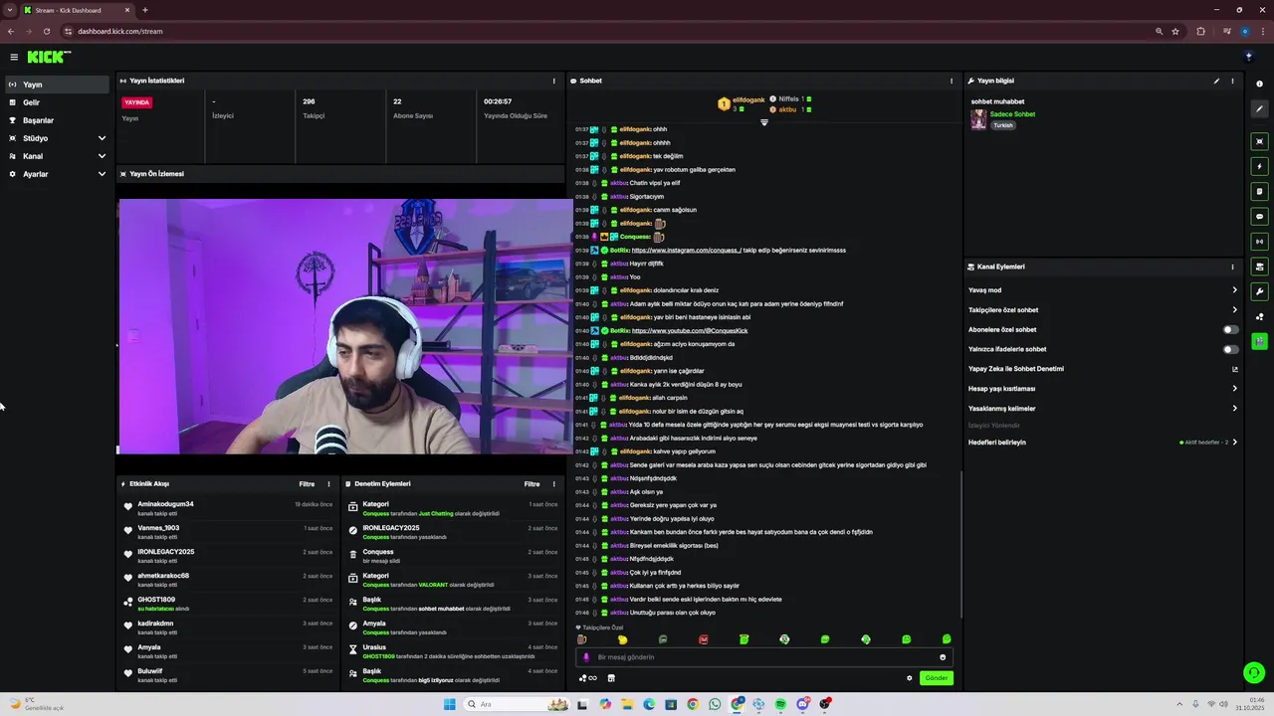Open WhatsApp from the taskbar
This screenshot has height=716, width=1274.
[x=715, y=704]
